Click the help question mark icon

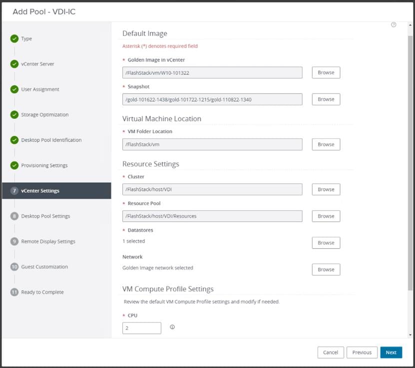click(394, 25)
